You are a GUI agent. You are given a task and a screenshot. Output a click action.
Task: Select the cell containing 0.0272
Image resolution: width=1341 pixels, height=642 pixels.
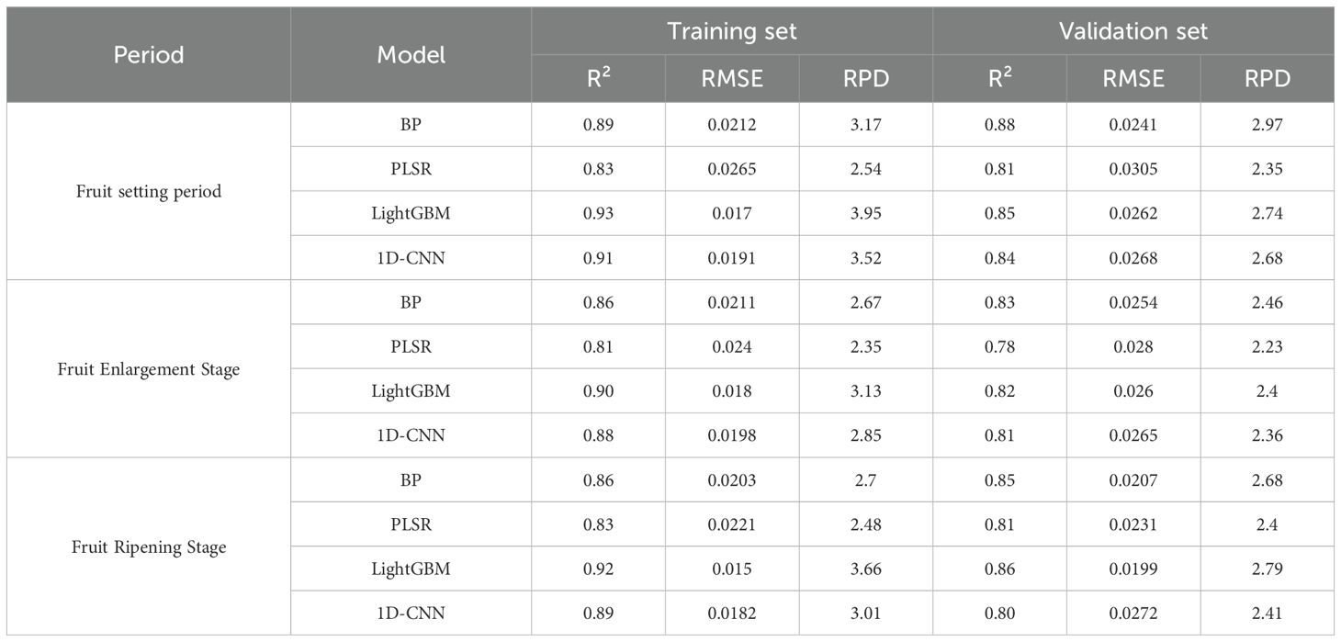coord(1133,614)
